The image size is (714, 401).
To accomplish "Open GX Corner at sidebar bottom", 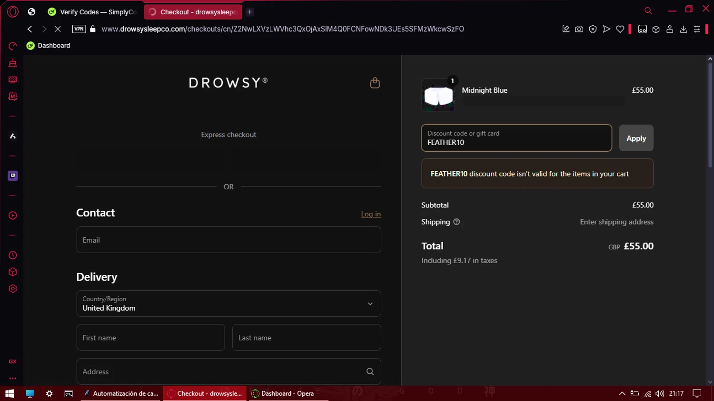I will tap(13, 362).
